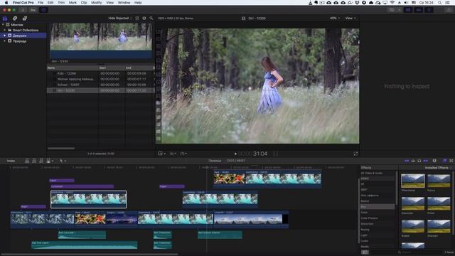Select the Gaussian blur effect thumbnail

[413, 204]
